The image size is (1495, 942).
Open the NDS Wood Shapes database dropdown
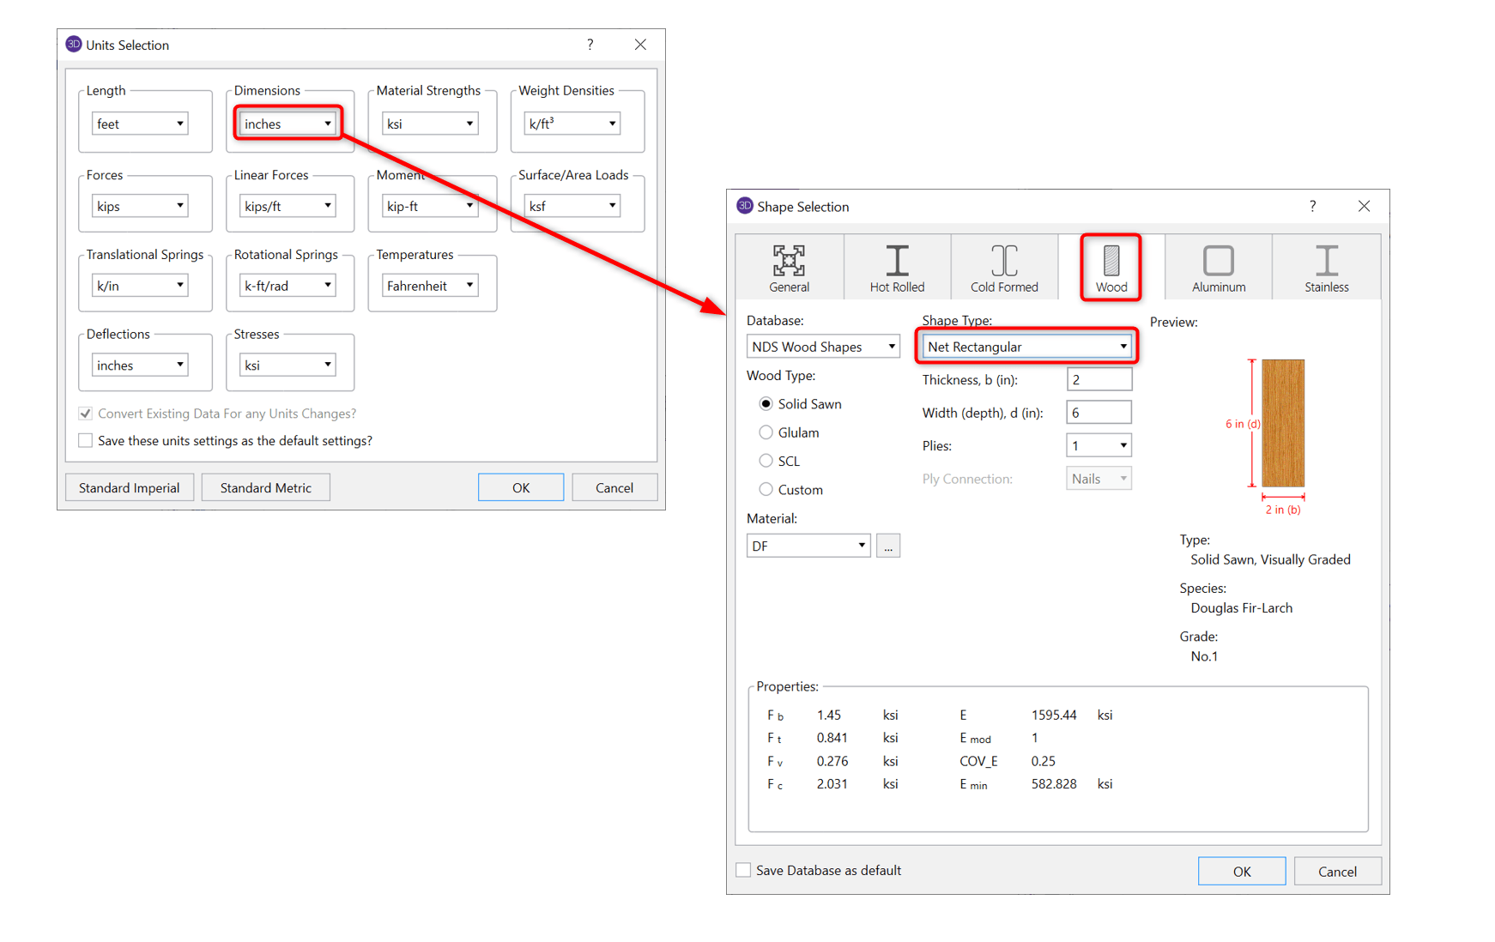click(x=822, y=347)
